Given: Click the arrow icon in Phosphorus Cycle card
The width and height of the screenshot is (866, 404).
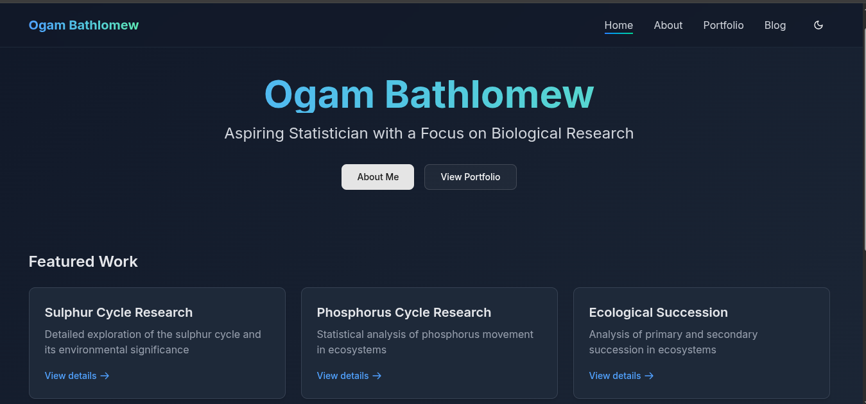Looking at the screenshot, I should (x=377, y=376).
